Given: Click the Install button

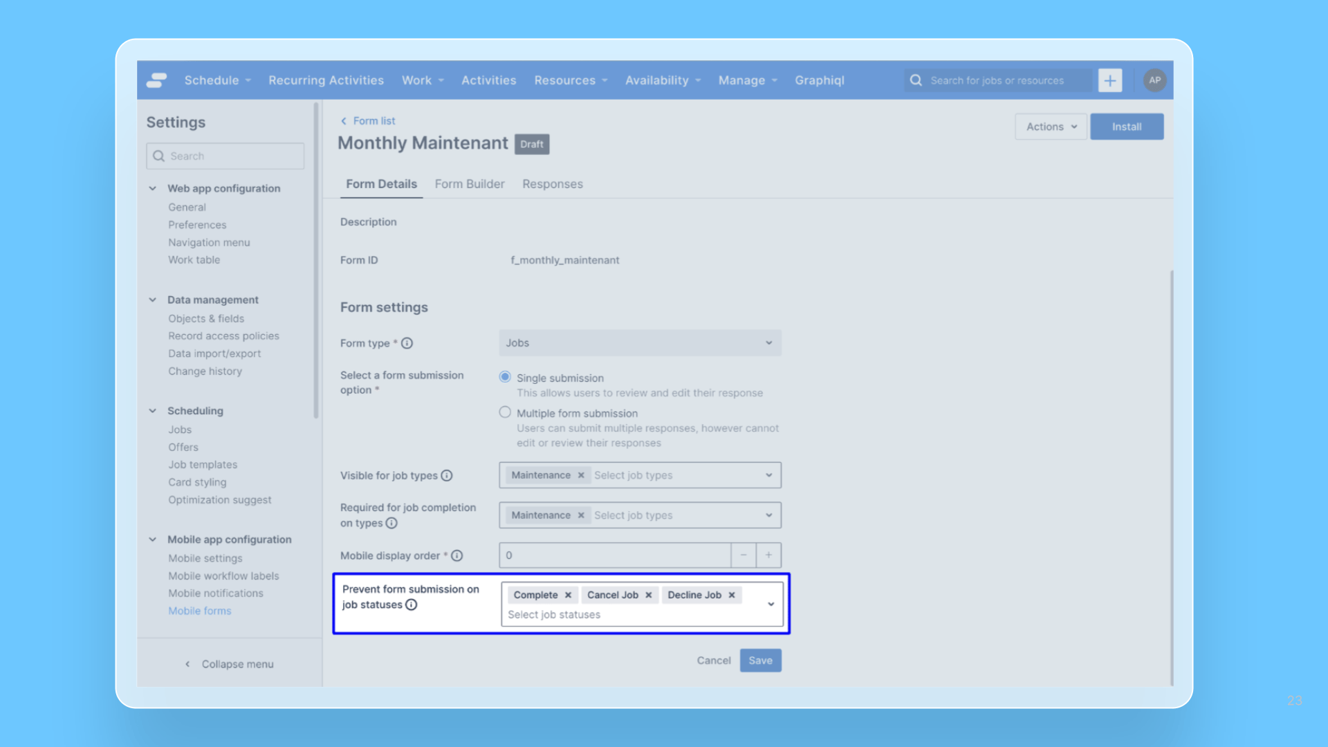Looking at the screenshot, I should point(1127,127).
